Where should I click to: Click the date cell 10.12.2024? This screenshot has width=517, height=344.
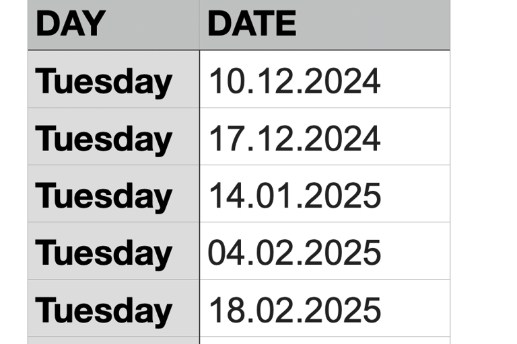324,79
